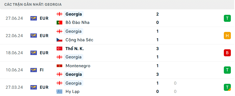The width and height of the screenshot is (235, 96).
Task: Open the Cộng hòa Séc team link
Action: click(79, 40)
